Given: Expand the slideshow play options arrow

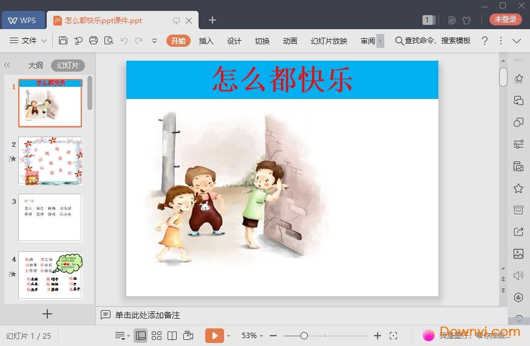Looking at the screenshot, I should click(228, 336).
